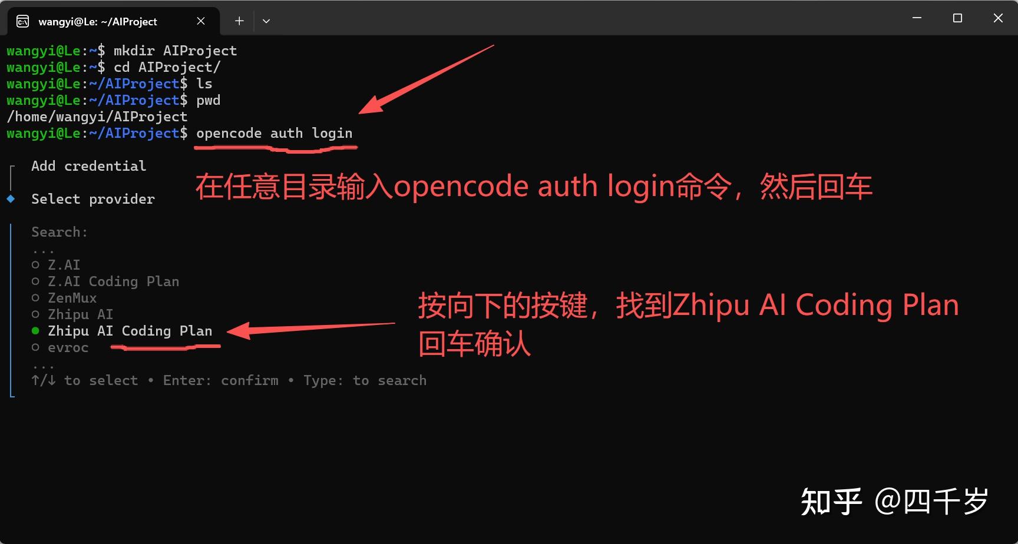Click the 'opencode auth login' command text
The height and width of the screenshot is (544, 1018).
[275, 133]
